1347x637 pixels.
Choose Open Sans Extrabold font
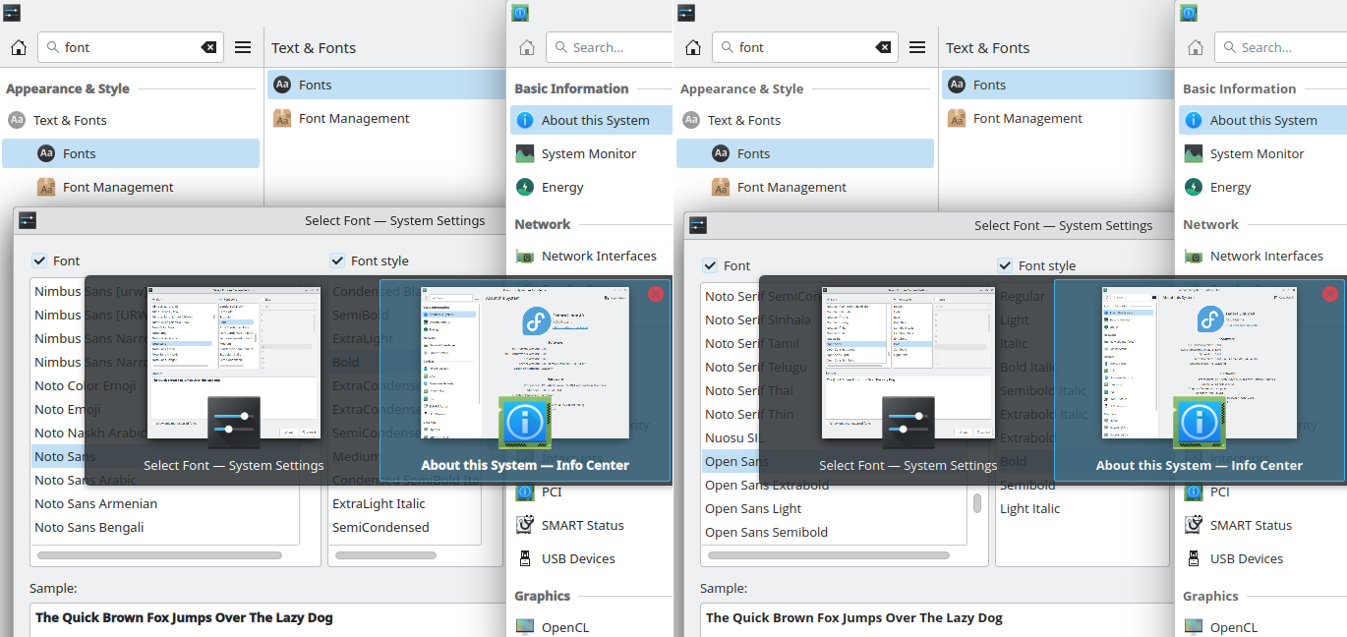coord(767,485)
